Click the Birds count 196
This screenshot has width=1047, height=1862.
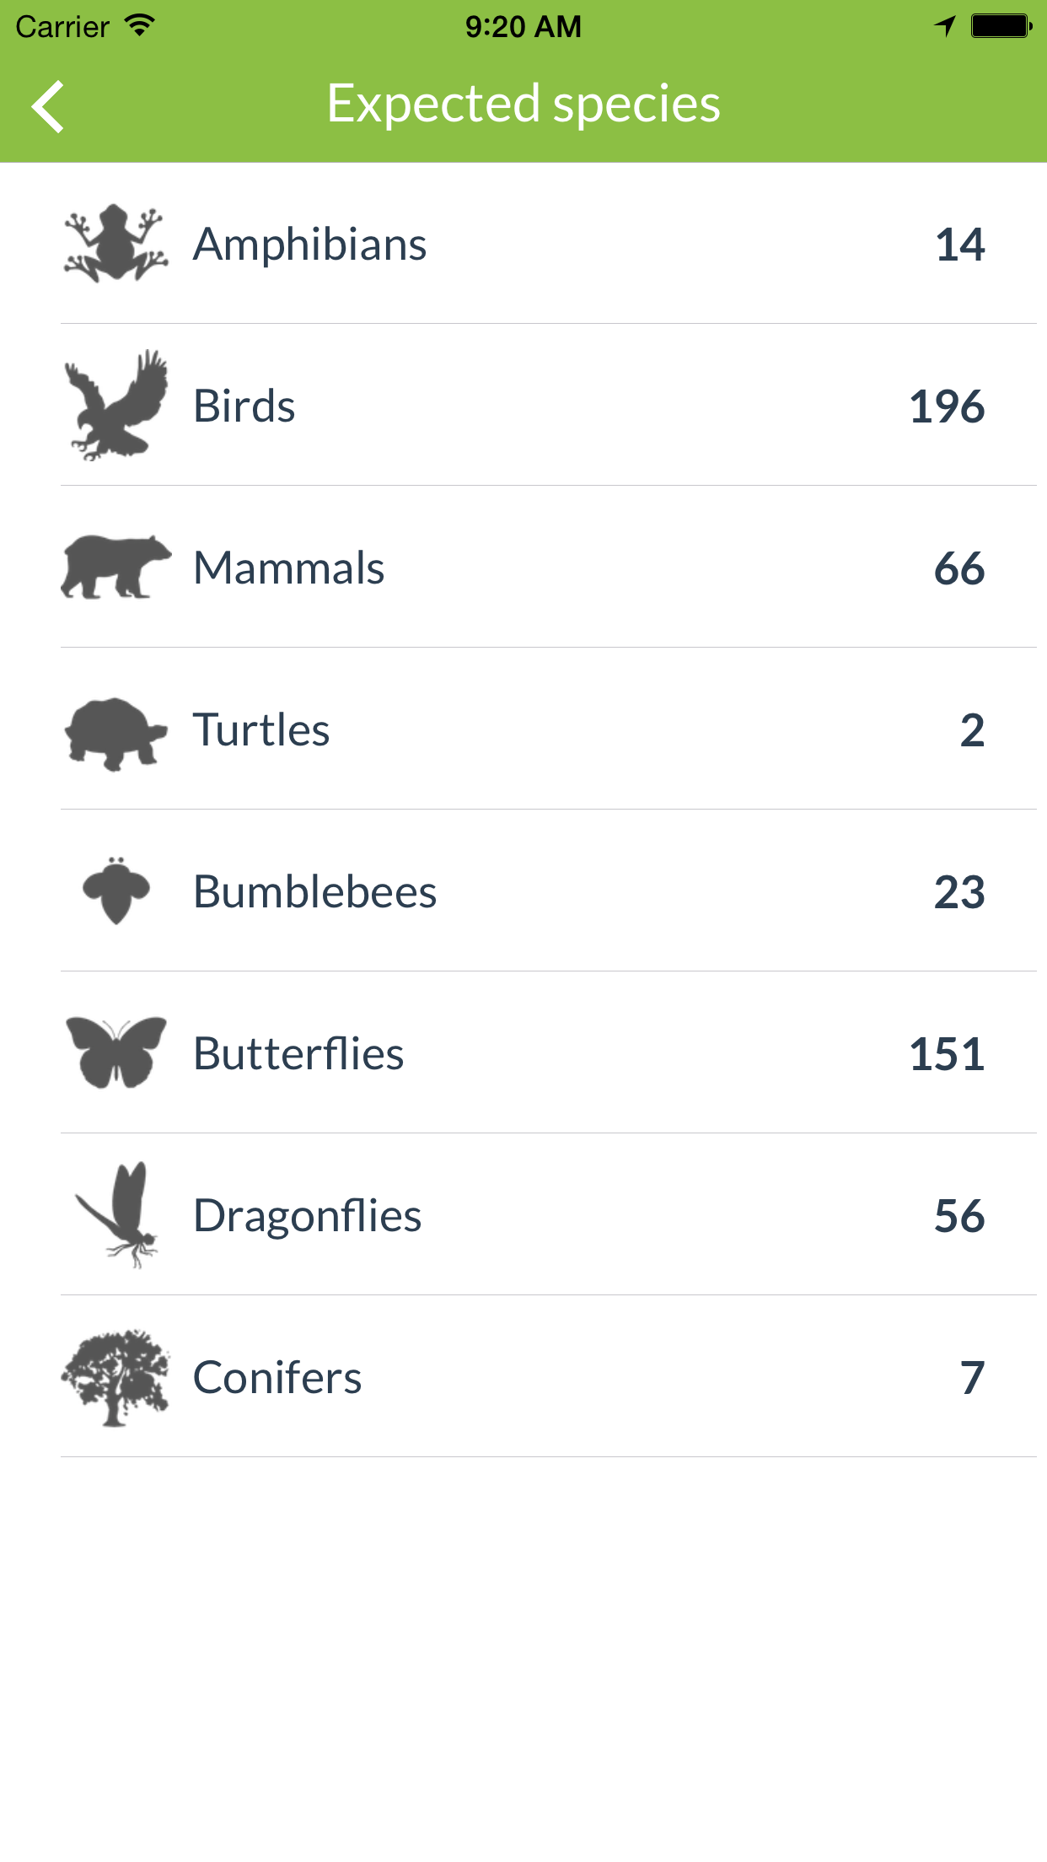click(x=947, y=406)
